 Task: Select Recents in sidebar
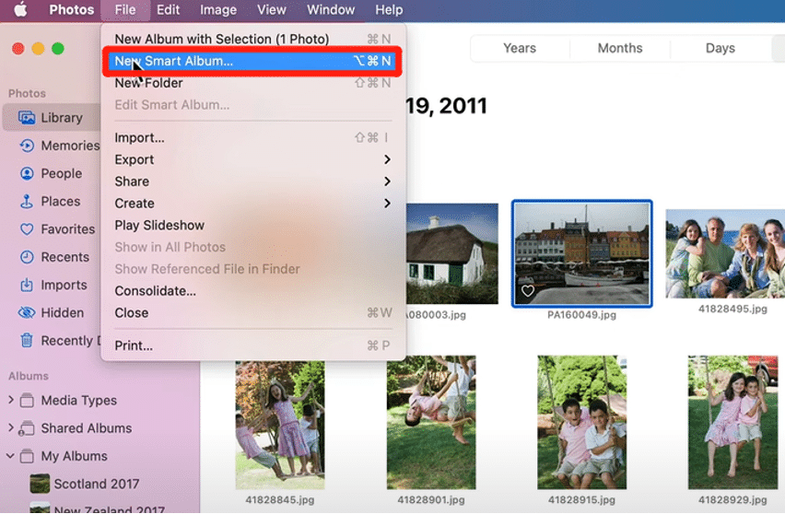(x=53, y=257)
